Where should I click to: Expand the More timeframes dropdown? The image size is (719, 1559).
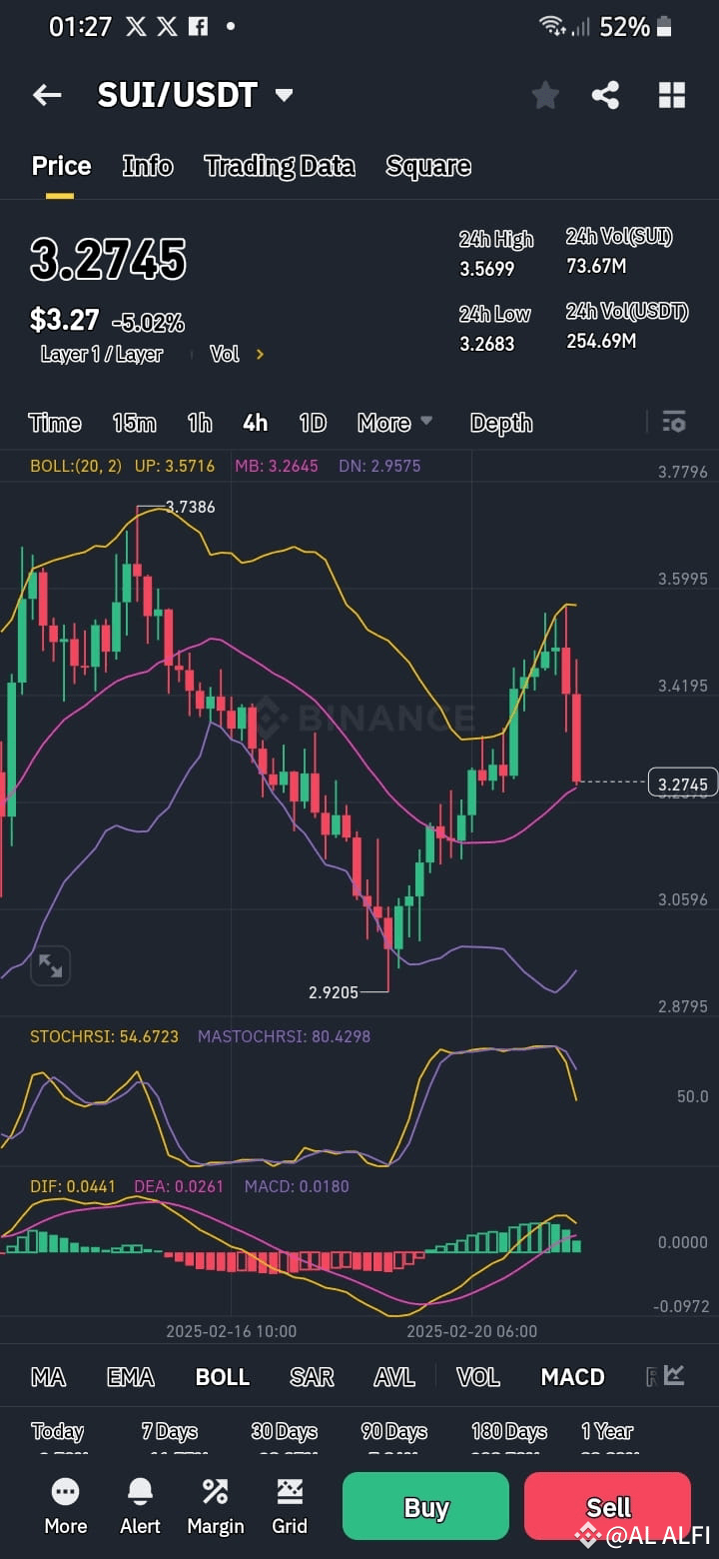point(395,423)
